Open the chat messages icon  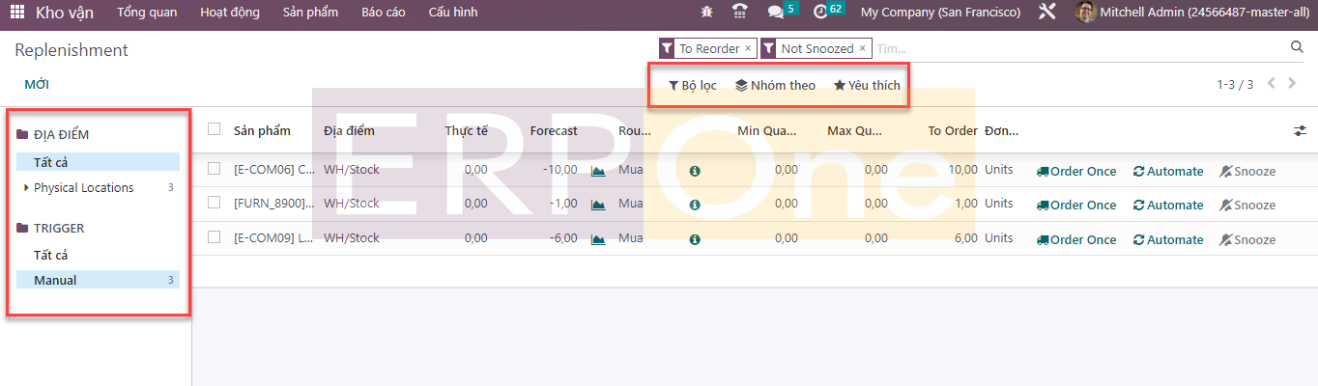775,13
